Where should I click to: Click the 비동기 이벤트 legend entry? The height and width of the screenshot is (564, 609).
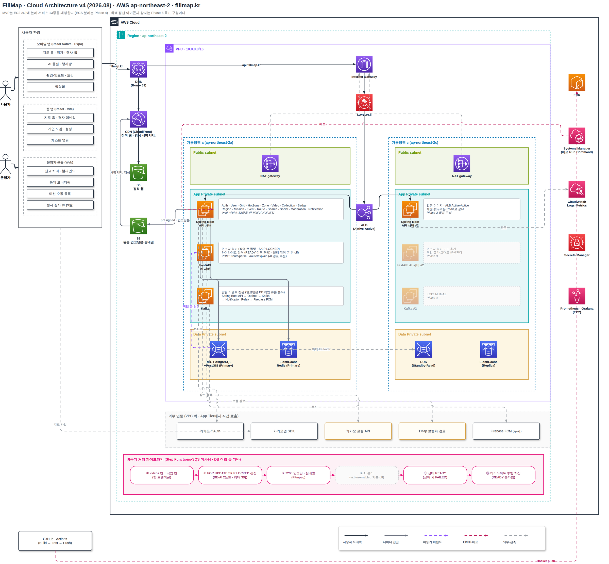pyautogui.click(x=435, y=538)
